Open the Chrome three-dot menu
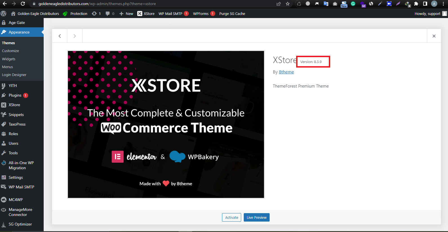The height and width of the screenshot is (232, 448). 443,4
